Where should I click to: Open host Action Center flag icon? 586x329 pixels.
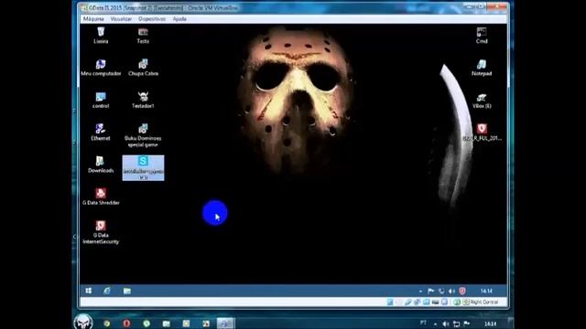tap(467, 324)
